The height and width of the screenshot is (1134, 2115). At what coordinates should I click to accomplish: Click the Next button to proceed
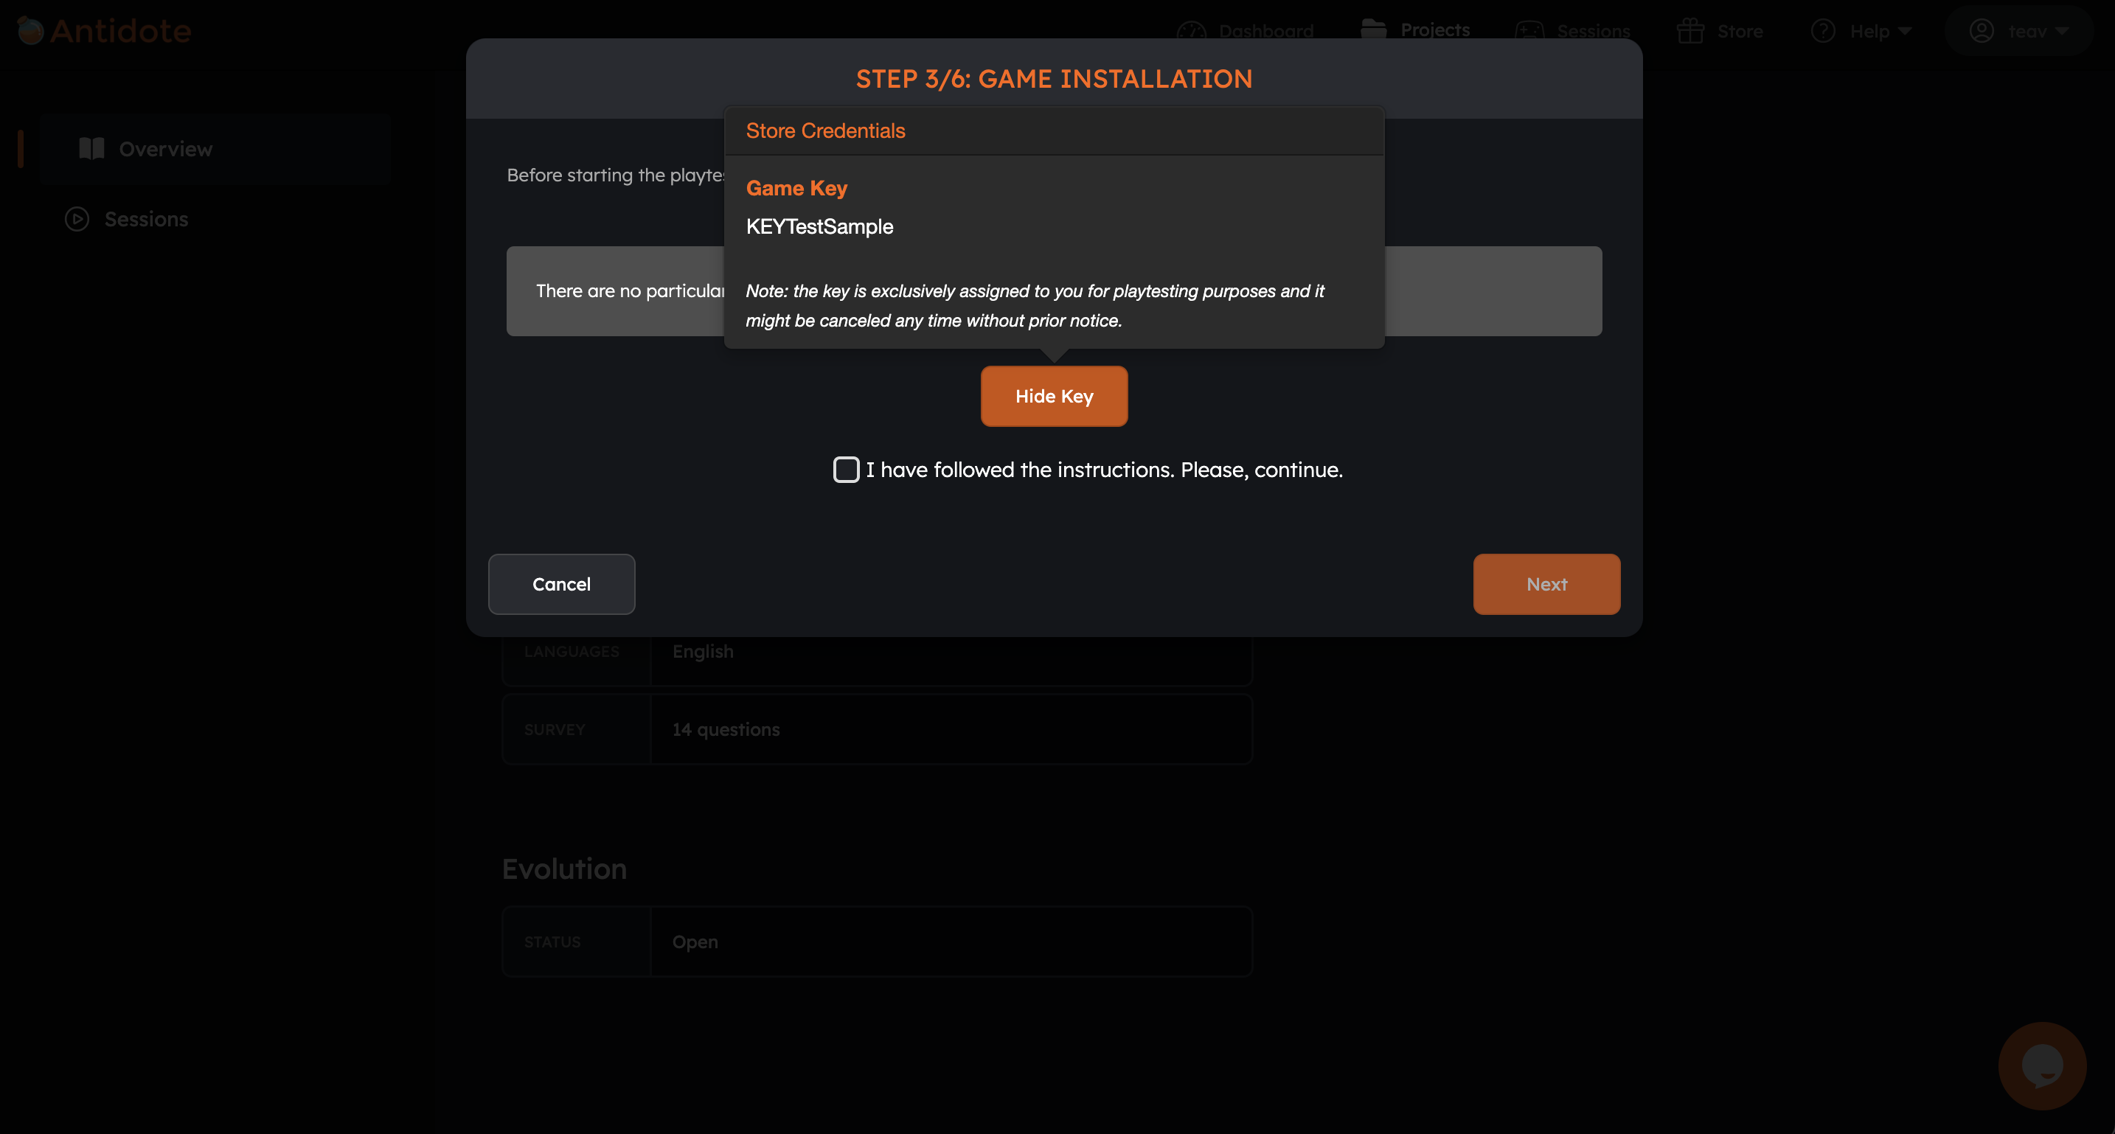1547,583
